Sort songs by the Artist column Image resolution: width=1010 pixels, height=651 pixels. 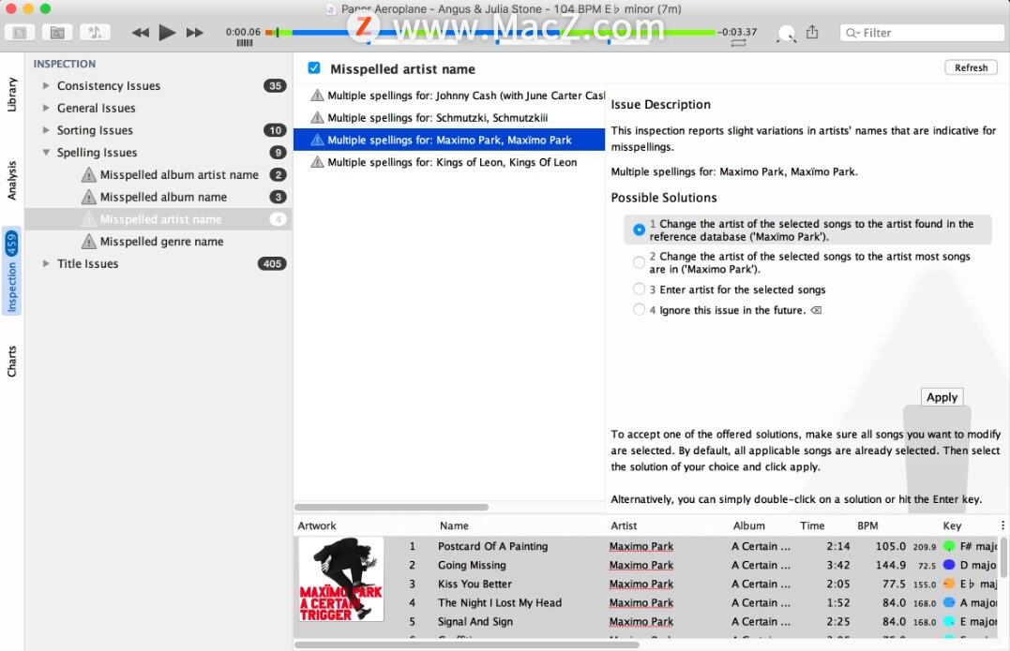coord(624,525)
